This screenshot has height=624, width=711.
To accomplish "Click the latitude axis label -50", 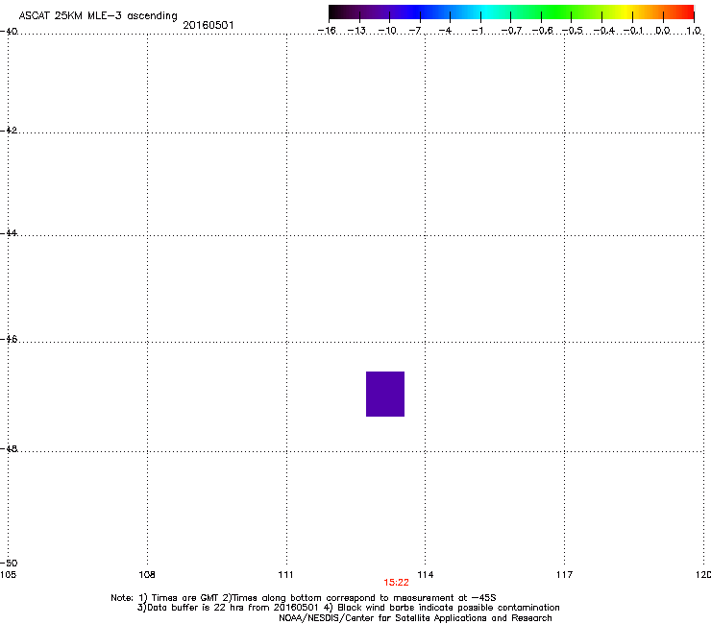I will click(9, 564).
